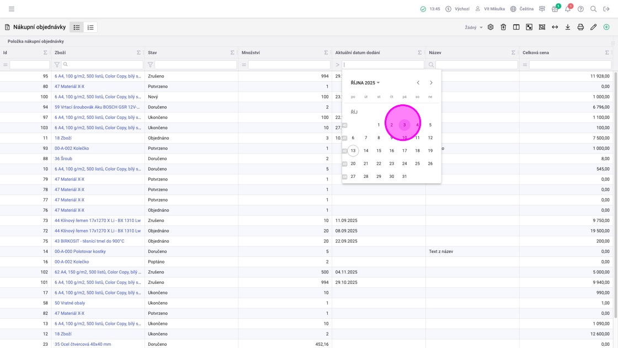
Task: Click sum icon in Id column header
Action: tap(45, 52)
